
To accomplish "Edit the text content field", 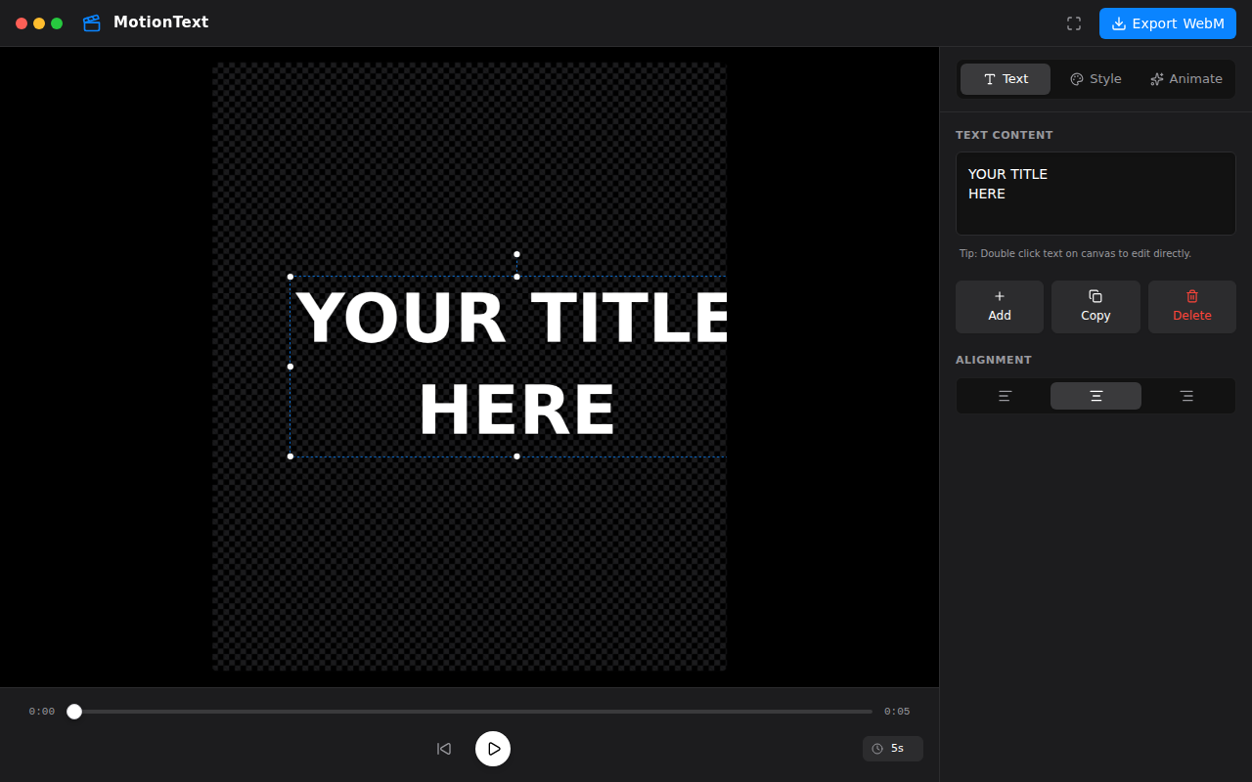I will click(1095, 194).
